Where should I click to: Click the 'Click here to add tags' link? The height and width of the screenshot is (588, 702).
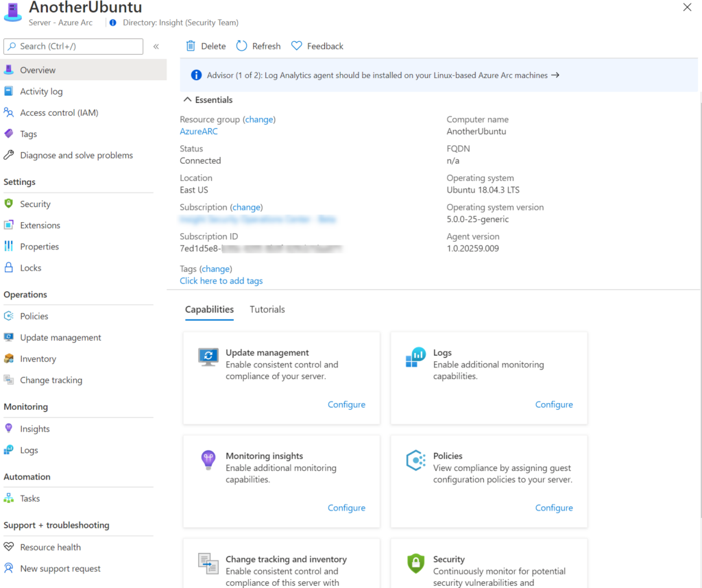pos(221,280)
